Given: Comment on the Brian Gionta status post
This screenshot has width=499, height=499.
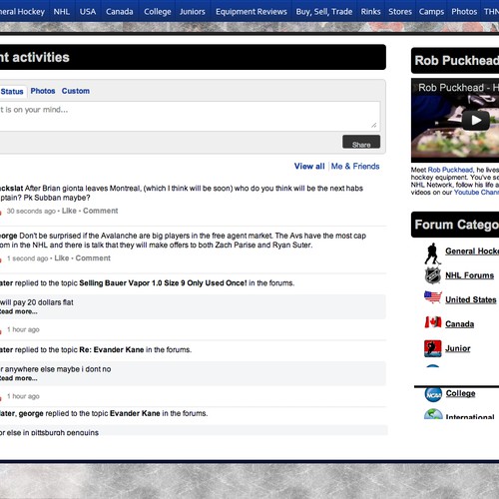Looking at the screenshot, I should [101, 211].
